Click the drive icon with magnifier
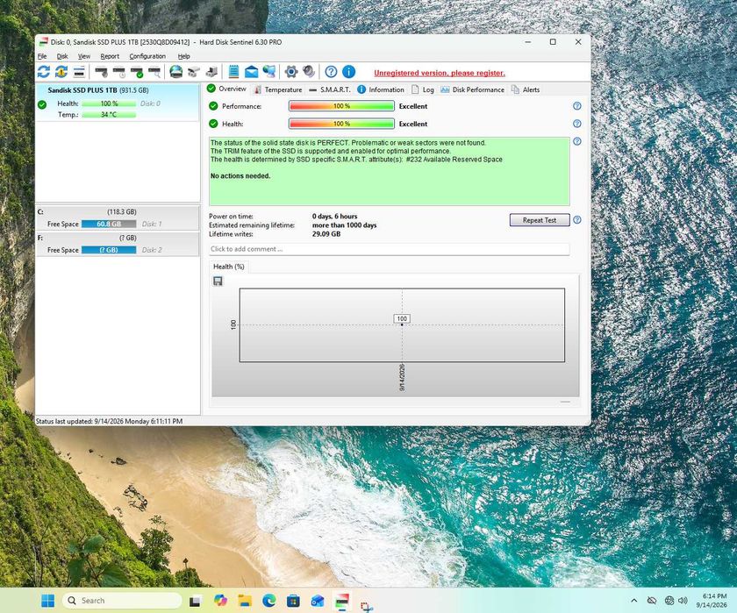737x613 pixels. [x=154, y=72]
